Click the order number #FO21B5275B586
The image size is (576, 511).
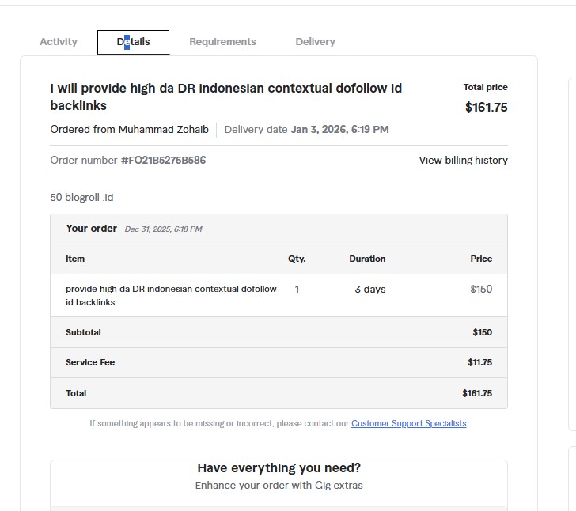point(163,161)
